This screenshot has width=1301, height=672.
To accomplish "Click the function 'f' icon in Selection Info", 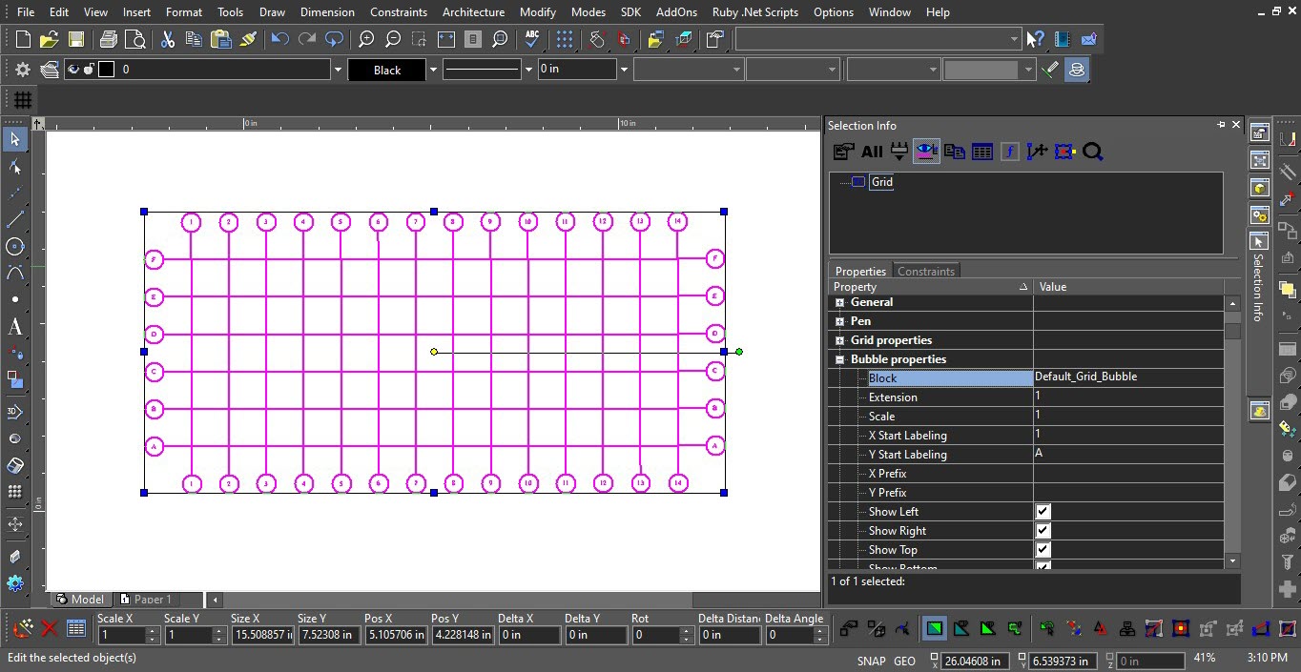I will point(1010,152).
